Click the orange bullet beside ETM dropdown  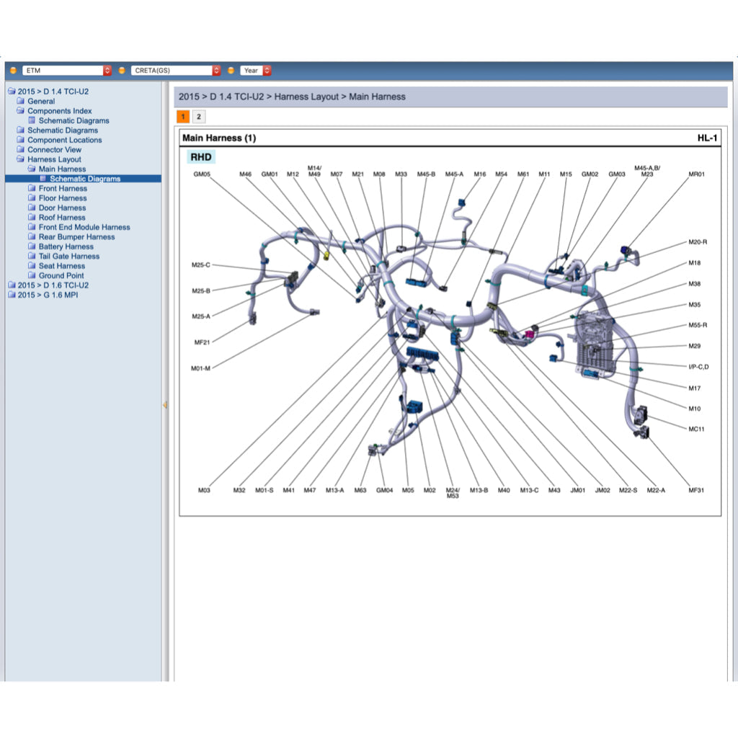13,71
